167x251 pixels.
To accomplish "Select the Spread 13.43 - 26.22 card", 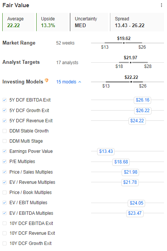I will [x=137, y=22].
